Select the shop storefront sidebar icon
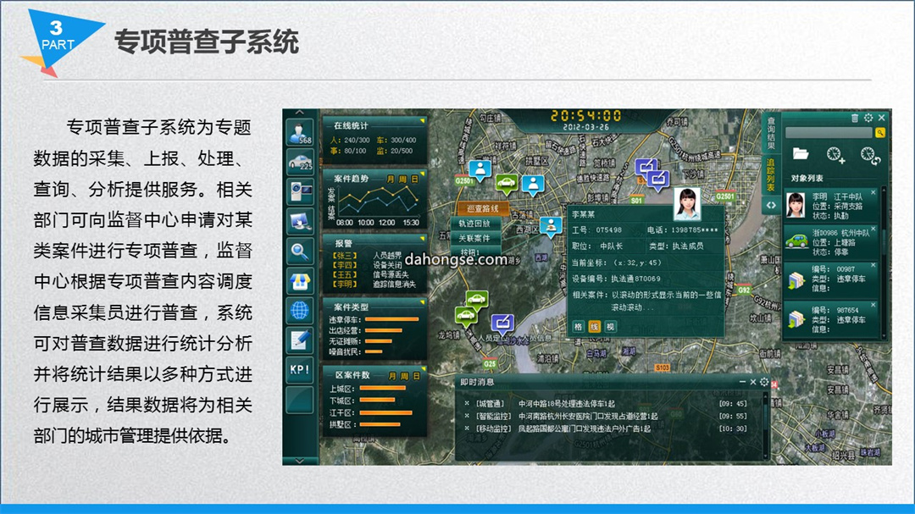This screenshot has width=915, height=514. click(300, 280)
